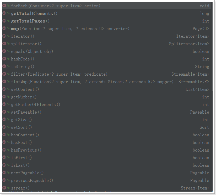The width and height of the screenshot is (216, 195).
Task: Pick the equals(Object obj) suggestion
Action: [x=32, y=51]
